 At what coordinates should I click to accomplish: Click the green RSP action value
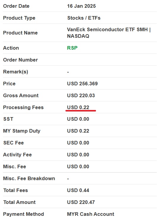[72, 48]
